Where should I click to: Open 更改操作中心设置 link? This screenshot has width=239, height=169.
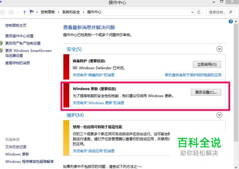pos(19,36)
